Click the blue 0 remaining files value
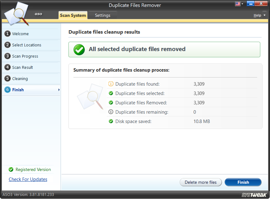The image size is (270, 199). click(194, 112)
